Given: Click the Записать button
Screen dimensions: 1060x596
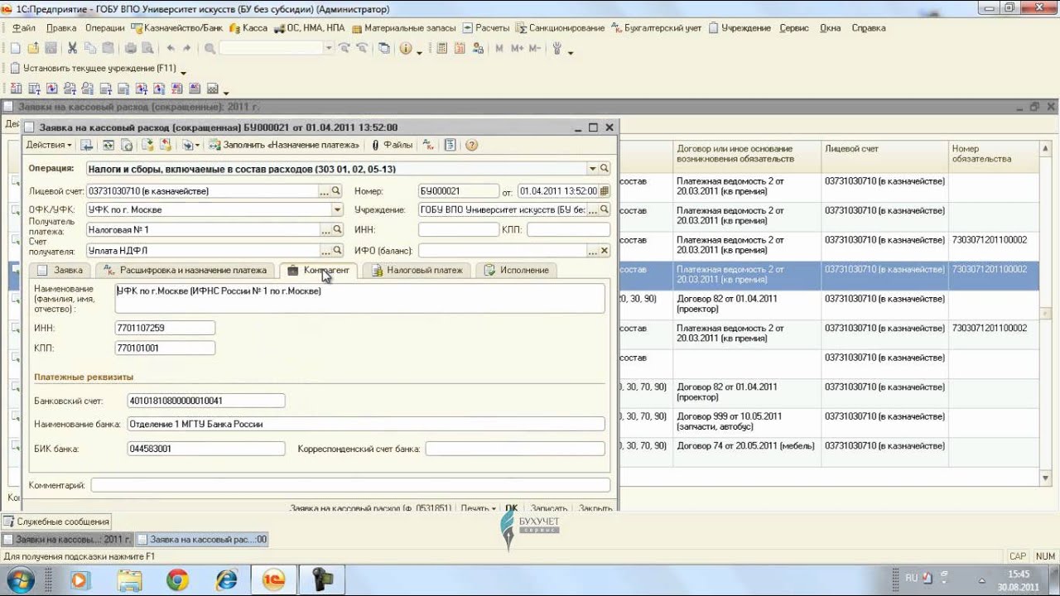Looking at the screenshot, I should (548, 507).
